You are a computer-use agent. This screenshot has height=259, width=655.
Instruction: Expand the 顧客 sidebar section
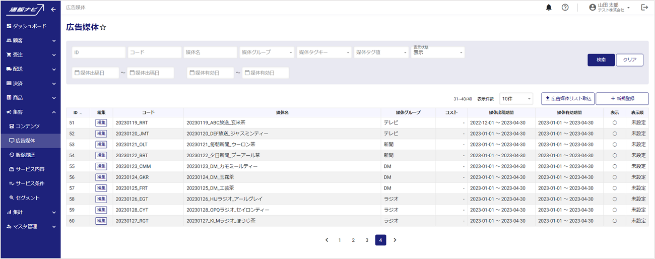coord(30,40)
